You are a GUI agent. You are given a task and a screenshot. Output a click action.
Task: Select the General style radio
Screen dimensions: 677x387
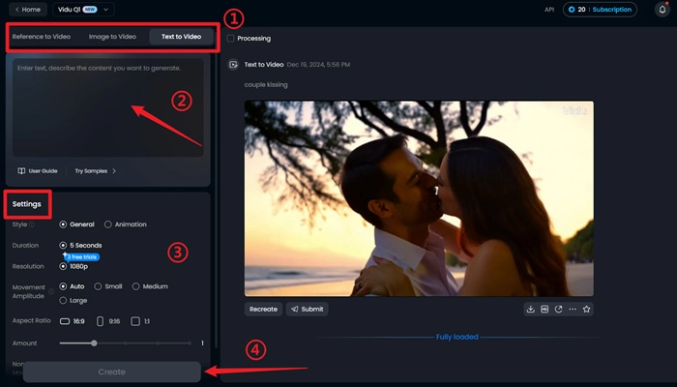(63, 224)
